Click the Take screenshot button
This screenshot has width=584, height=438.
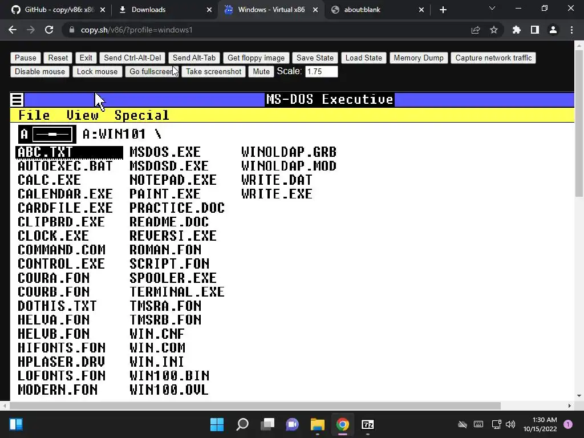tap(213, 71)
